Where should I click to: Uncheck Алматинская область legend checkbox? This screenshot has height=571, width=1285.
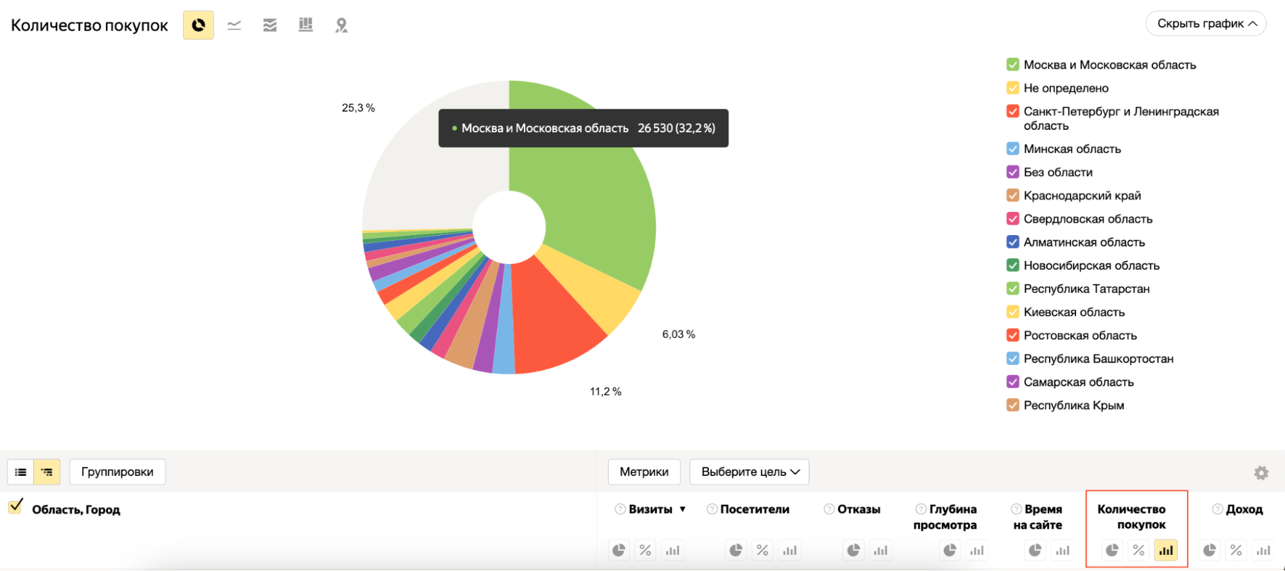point(1012,242)
